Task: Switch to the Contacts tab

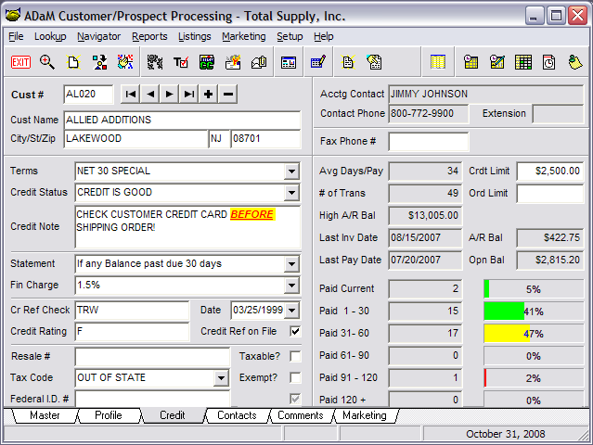Action: tap(237, 416)
